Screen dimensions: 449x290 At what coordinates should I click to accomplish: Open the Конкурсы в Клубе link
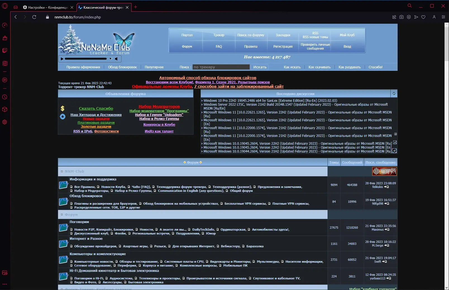point(159,125)
